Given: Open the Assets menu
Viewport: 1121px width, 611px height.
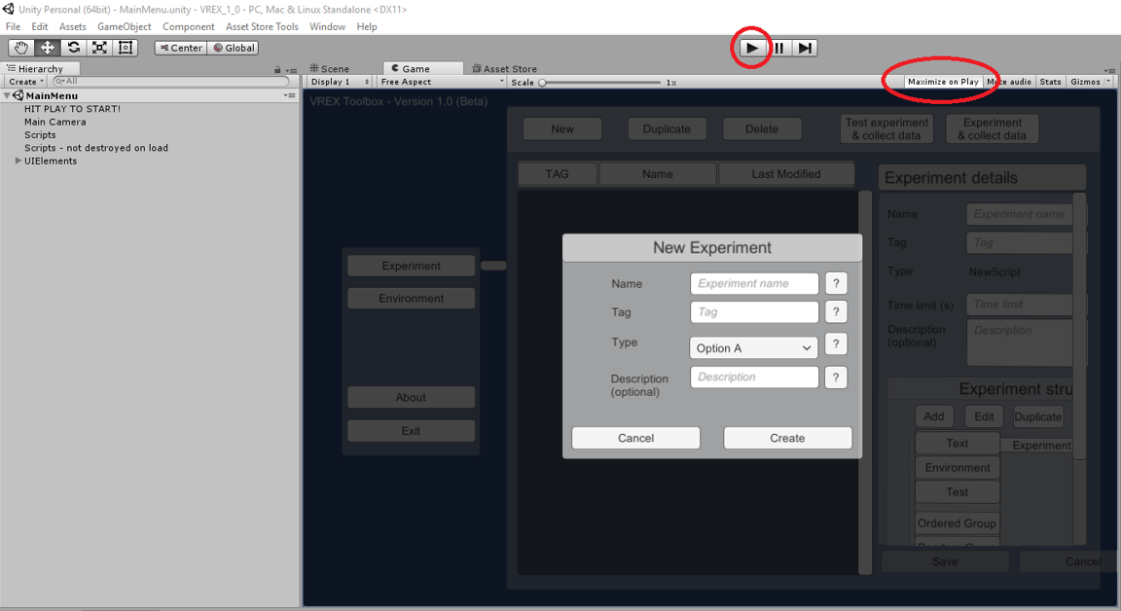Looking at the screenshot, I should (72, 26).
